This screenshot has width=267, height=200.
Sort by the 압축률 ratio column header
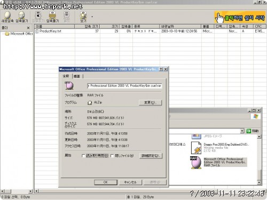coord(126,27)
